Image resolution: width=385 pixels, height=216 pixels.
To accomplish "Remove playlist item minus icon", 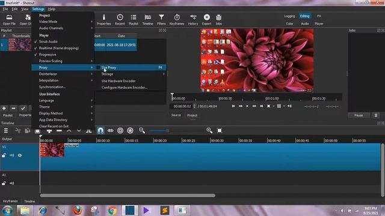I will pos(13,108).
